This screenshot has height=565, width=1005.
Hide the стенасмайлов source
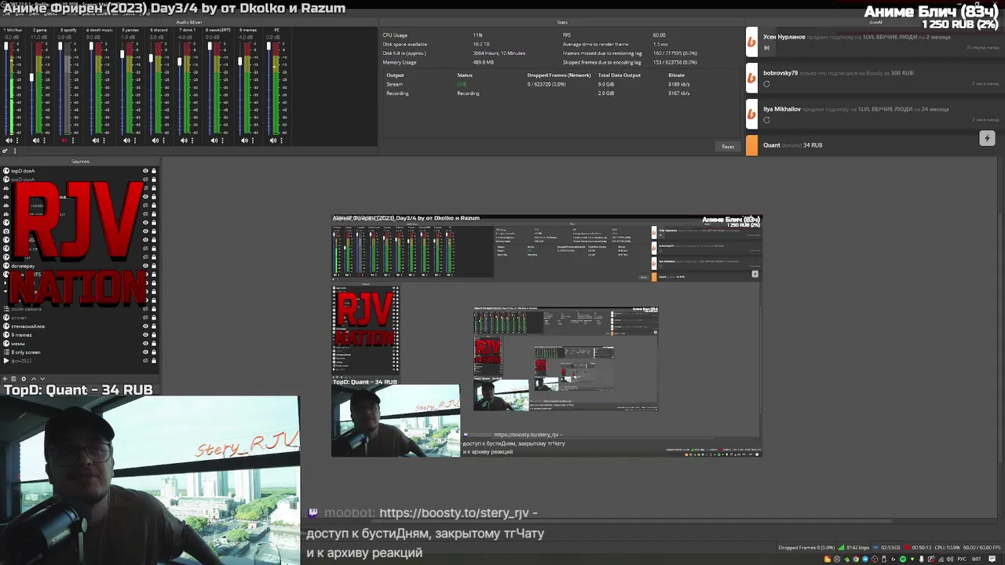coord(145,326)
